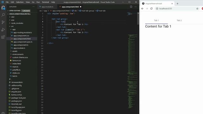Collapse the src folder
203x114 pixels.
point(12,26)
